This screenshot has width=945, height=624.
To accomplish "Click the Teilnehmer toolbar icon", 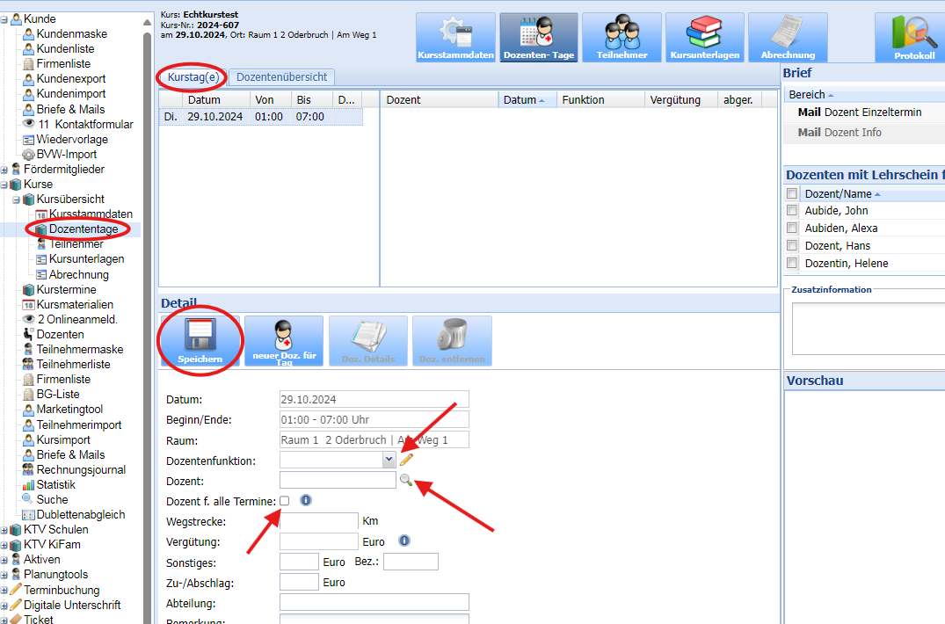I will pos(622,37).
